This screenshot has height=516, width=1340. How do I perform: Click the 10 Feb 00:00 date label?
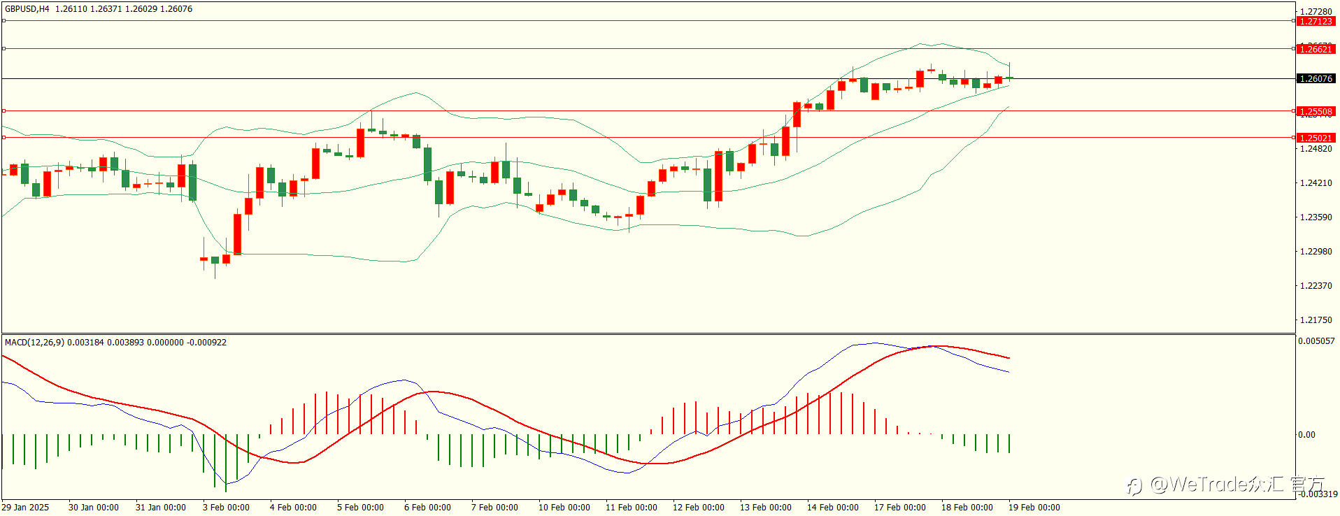click(564, 508)
